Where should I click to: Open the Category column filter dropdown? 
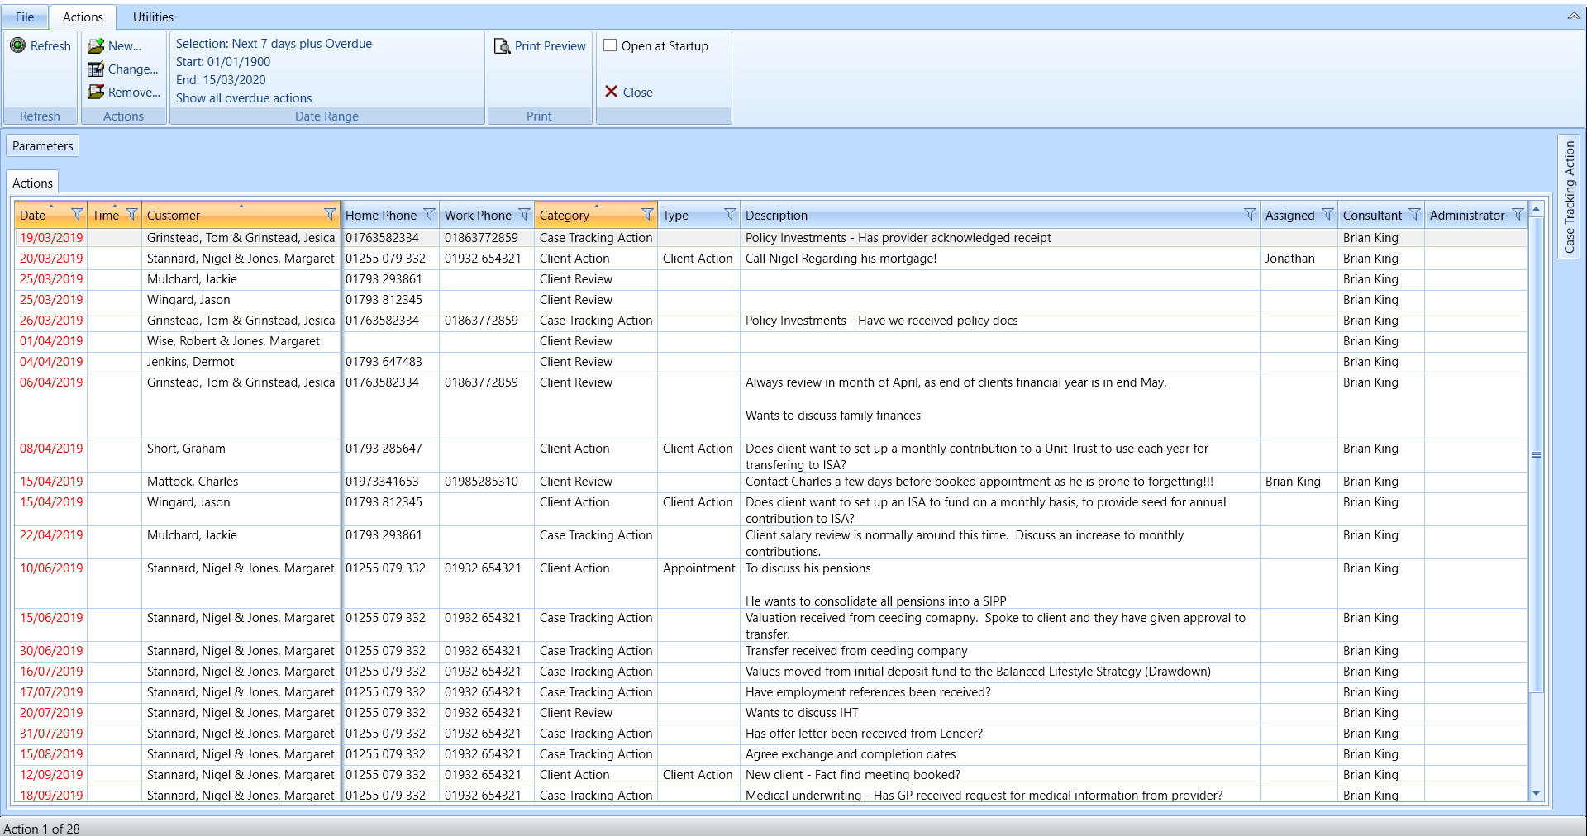point(647,215)
